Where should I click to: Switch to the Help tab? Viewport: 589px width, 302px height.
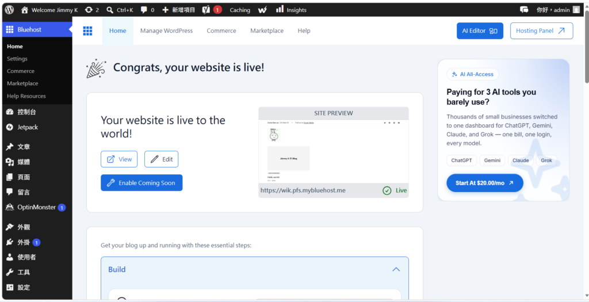click(x=304, y=31)
